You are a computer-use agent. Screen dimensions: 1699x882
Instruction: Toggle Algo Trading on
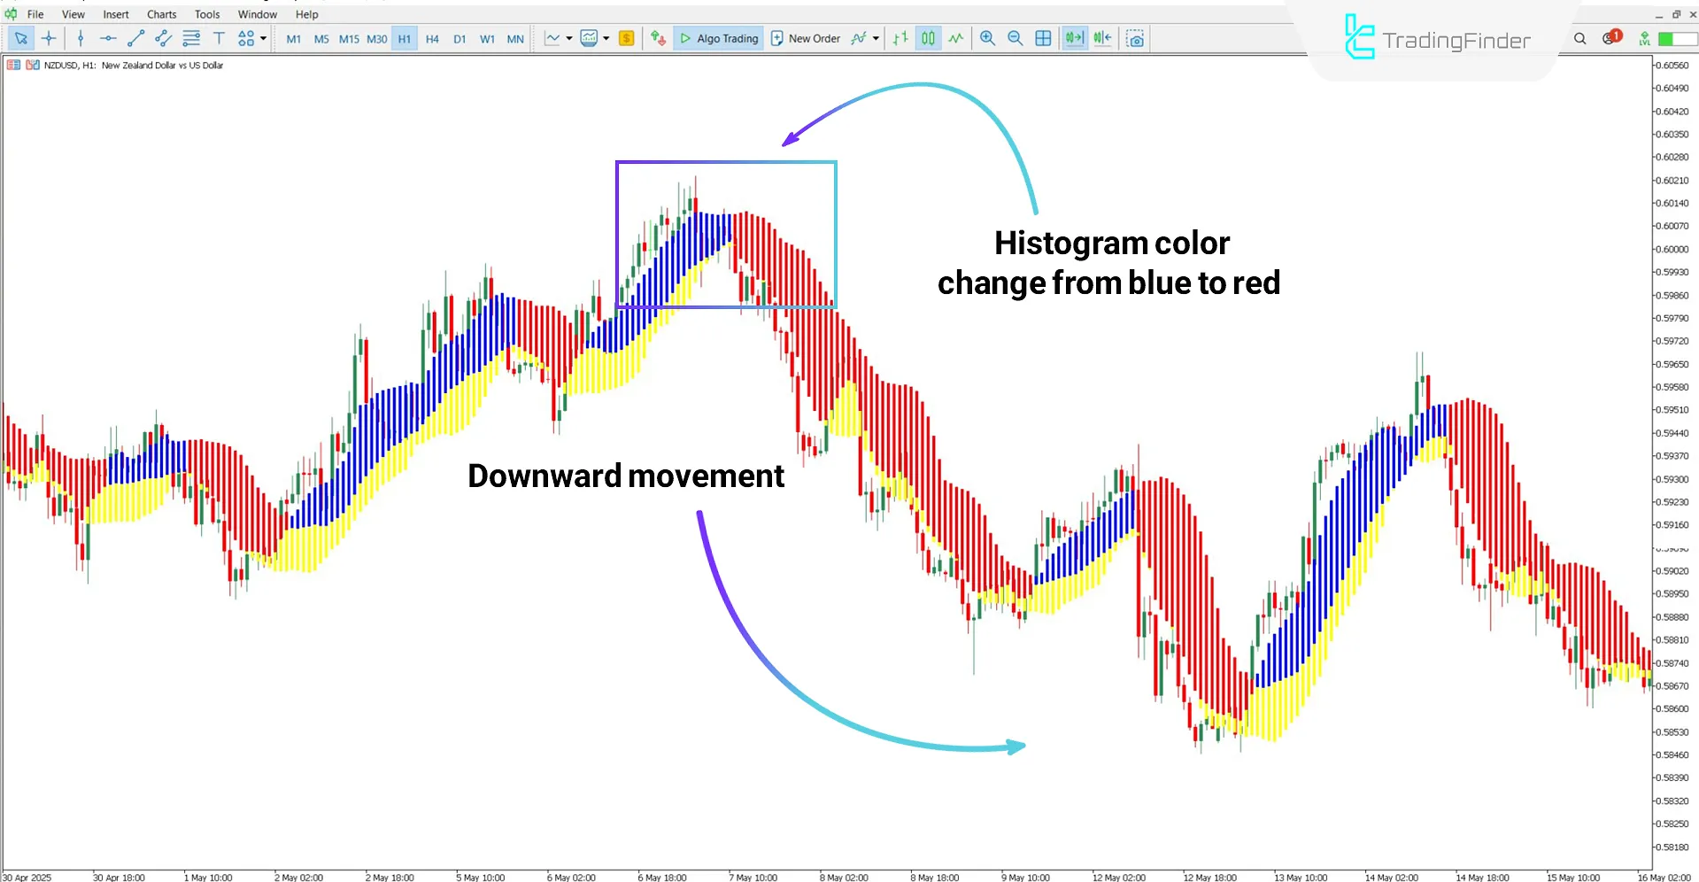(717, 38)
